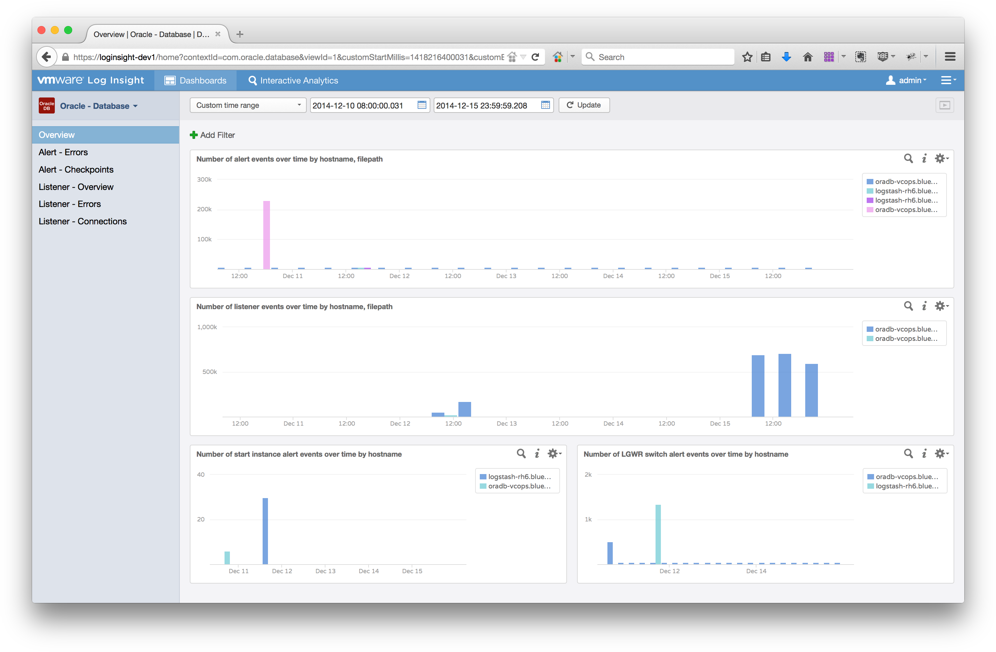This screenshot has width=996, height=652.
Task: Open search on the alert events widget
Action: click(908, 159)
